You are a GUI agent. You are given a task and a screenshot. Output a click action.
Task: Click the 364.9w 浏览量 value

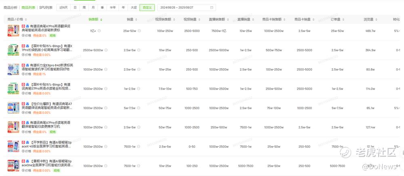(x=370, y=50)
